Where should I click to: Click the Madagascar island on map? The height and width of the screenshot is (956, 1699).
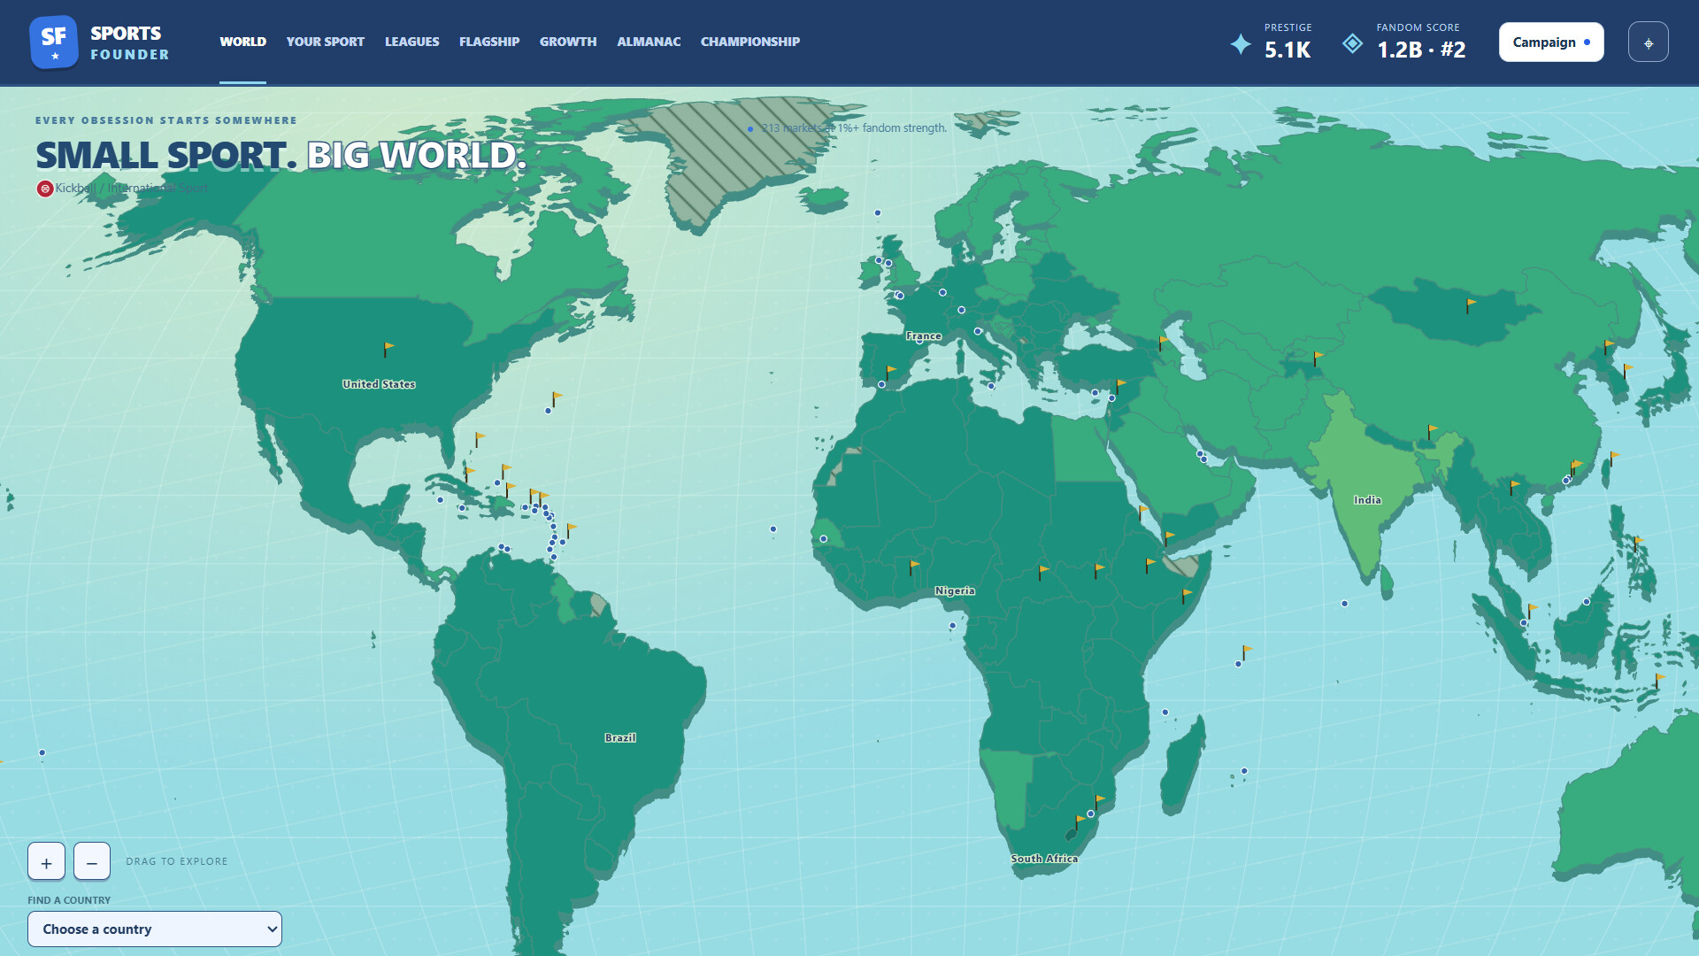coord(1184,766)
